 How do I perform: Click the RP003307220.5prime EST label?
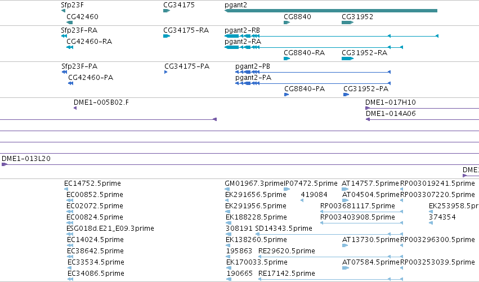[x=437, y=195]
